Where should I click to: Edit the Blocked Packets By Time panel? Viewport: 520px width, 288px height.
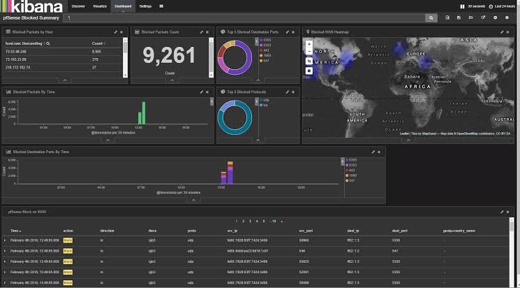point(201,92)
